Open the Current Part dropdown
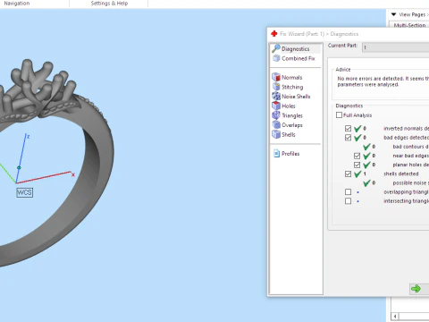This screenshot has height=322, width=429. [396, 47]
